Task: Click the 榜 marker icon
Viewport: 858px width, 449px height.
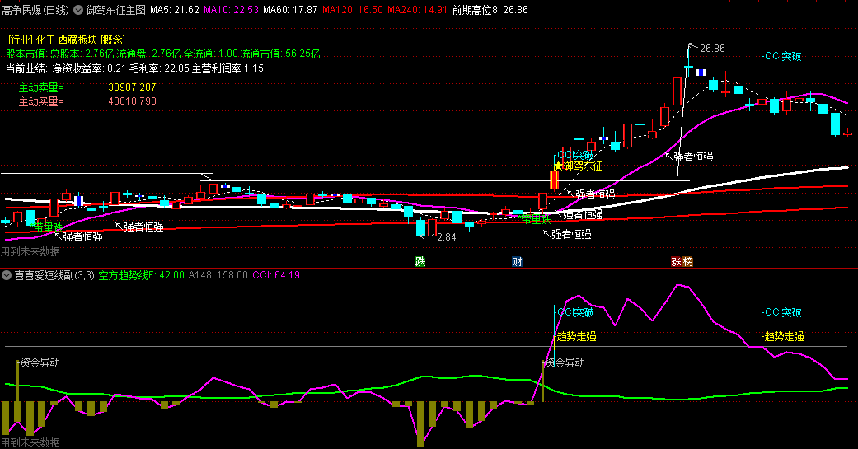Action: (688, 261)
